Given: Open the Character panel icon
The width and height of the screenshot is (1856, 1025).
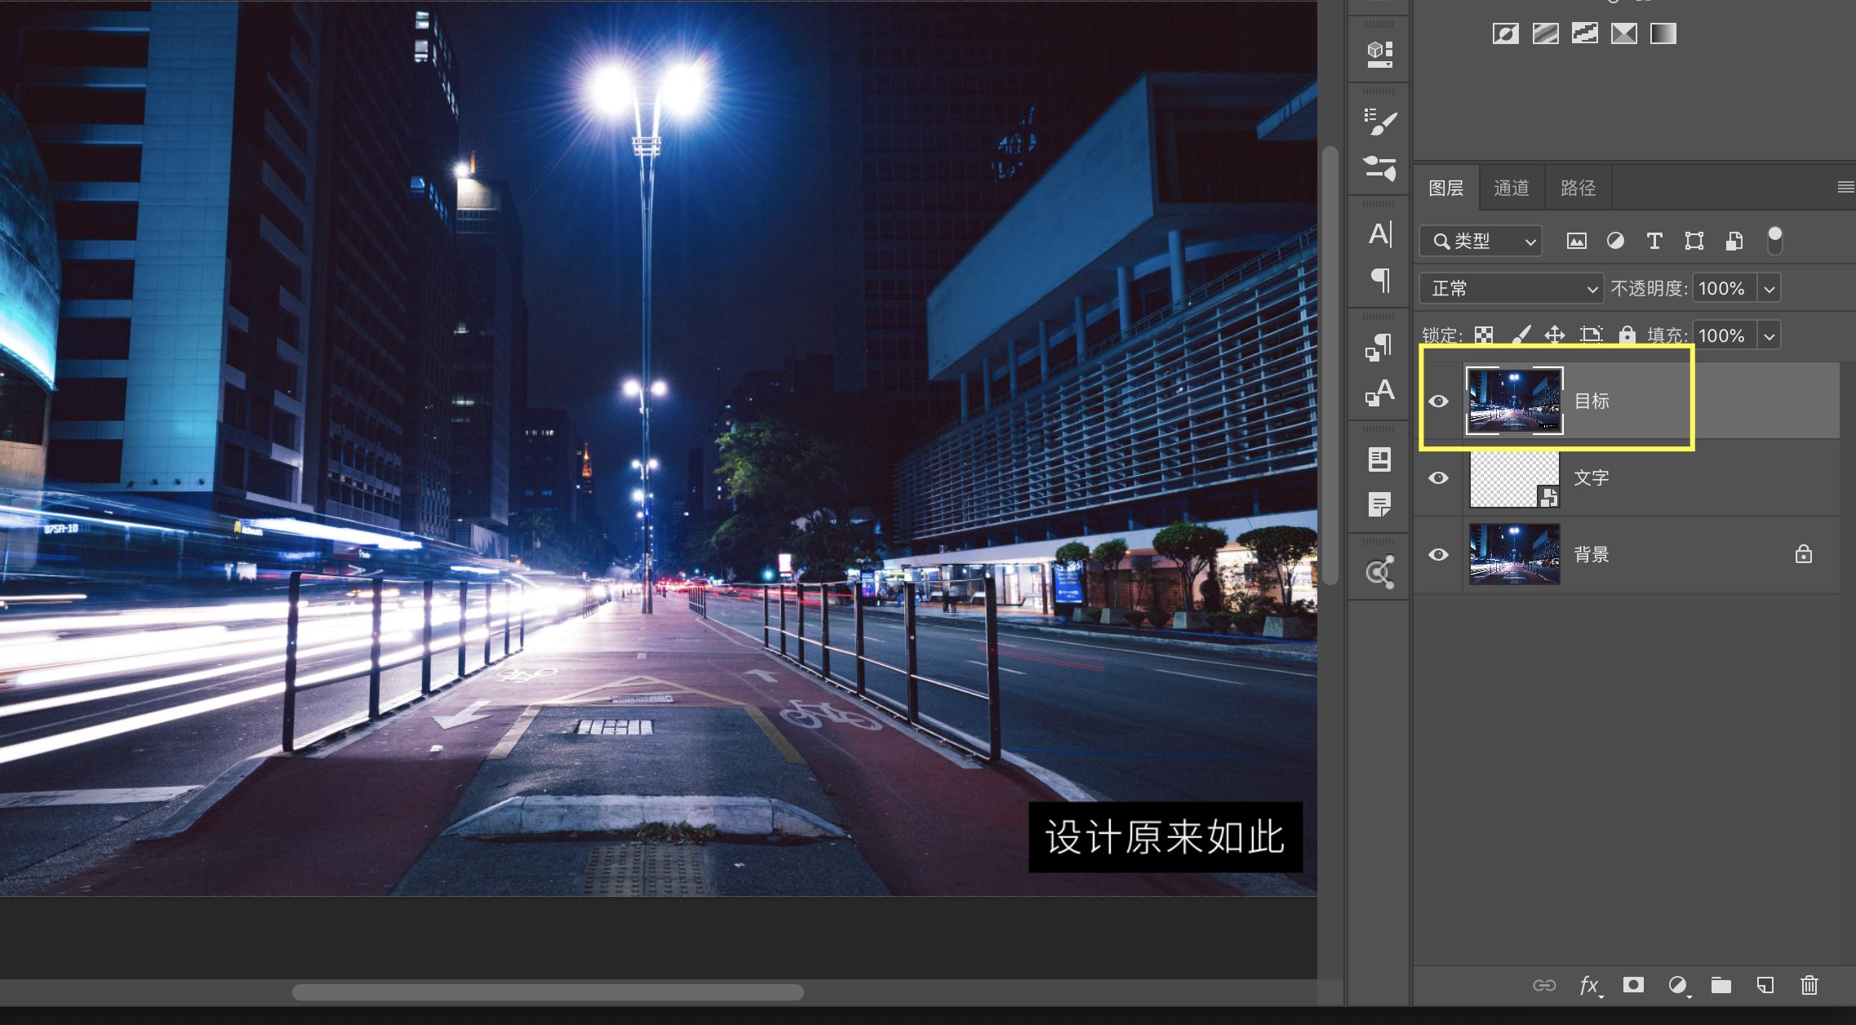Looking at the screenshot, I should (x=1379, y=234).
